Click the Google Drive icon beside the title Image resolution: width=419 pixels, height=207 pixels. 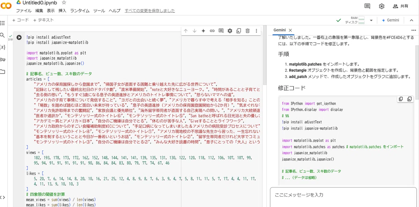19,2
